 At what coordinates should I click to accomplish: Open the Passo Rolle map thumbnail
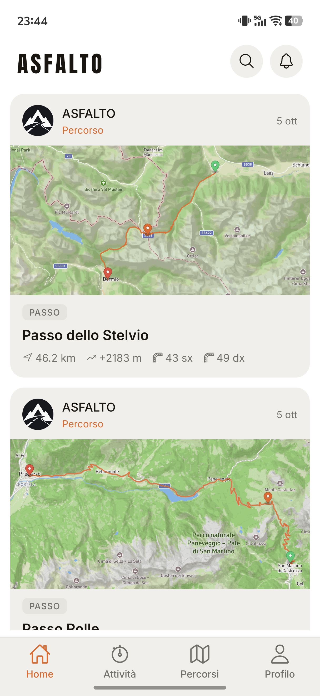(x=160, y=514)
